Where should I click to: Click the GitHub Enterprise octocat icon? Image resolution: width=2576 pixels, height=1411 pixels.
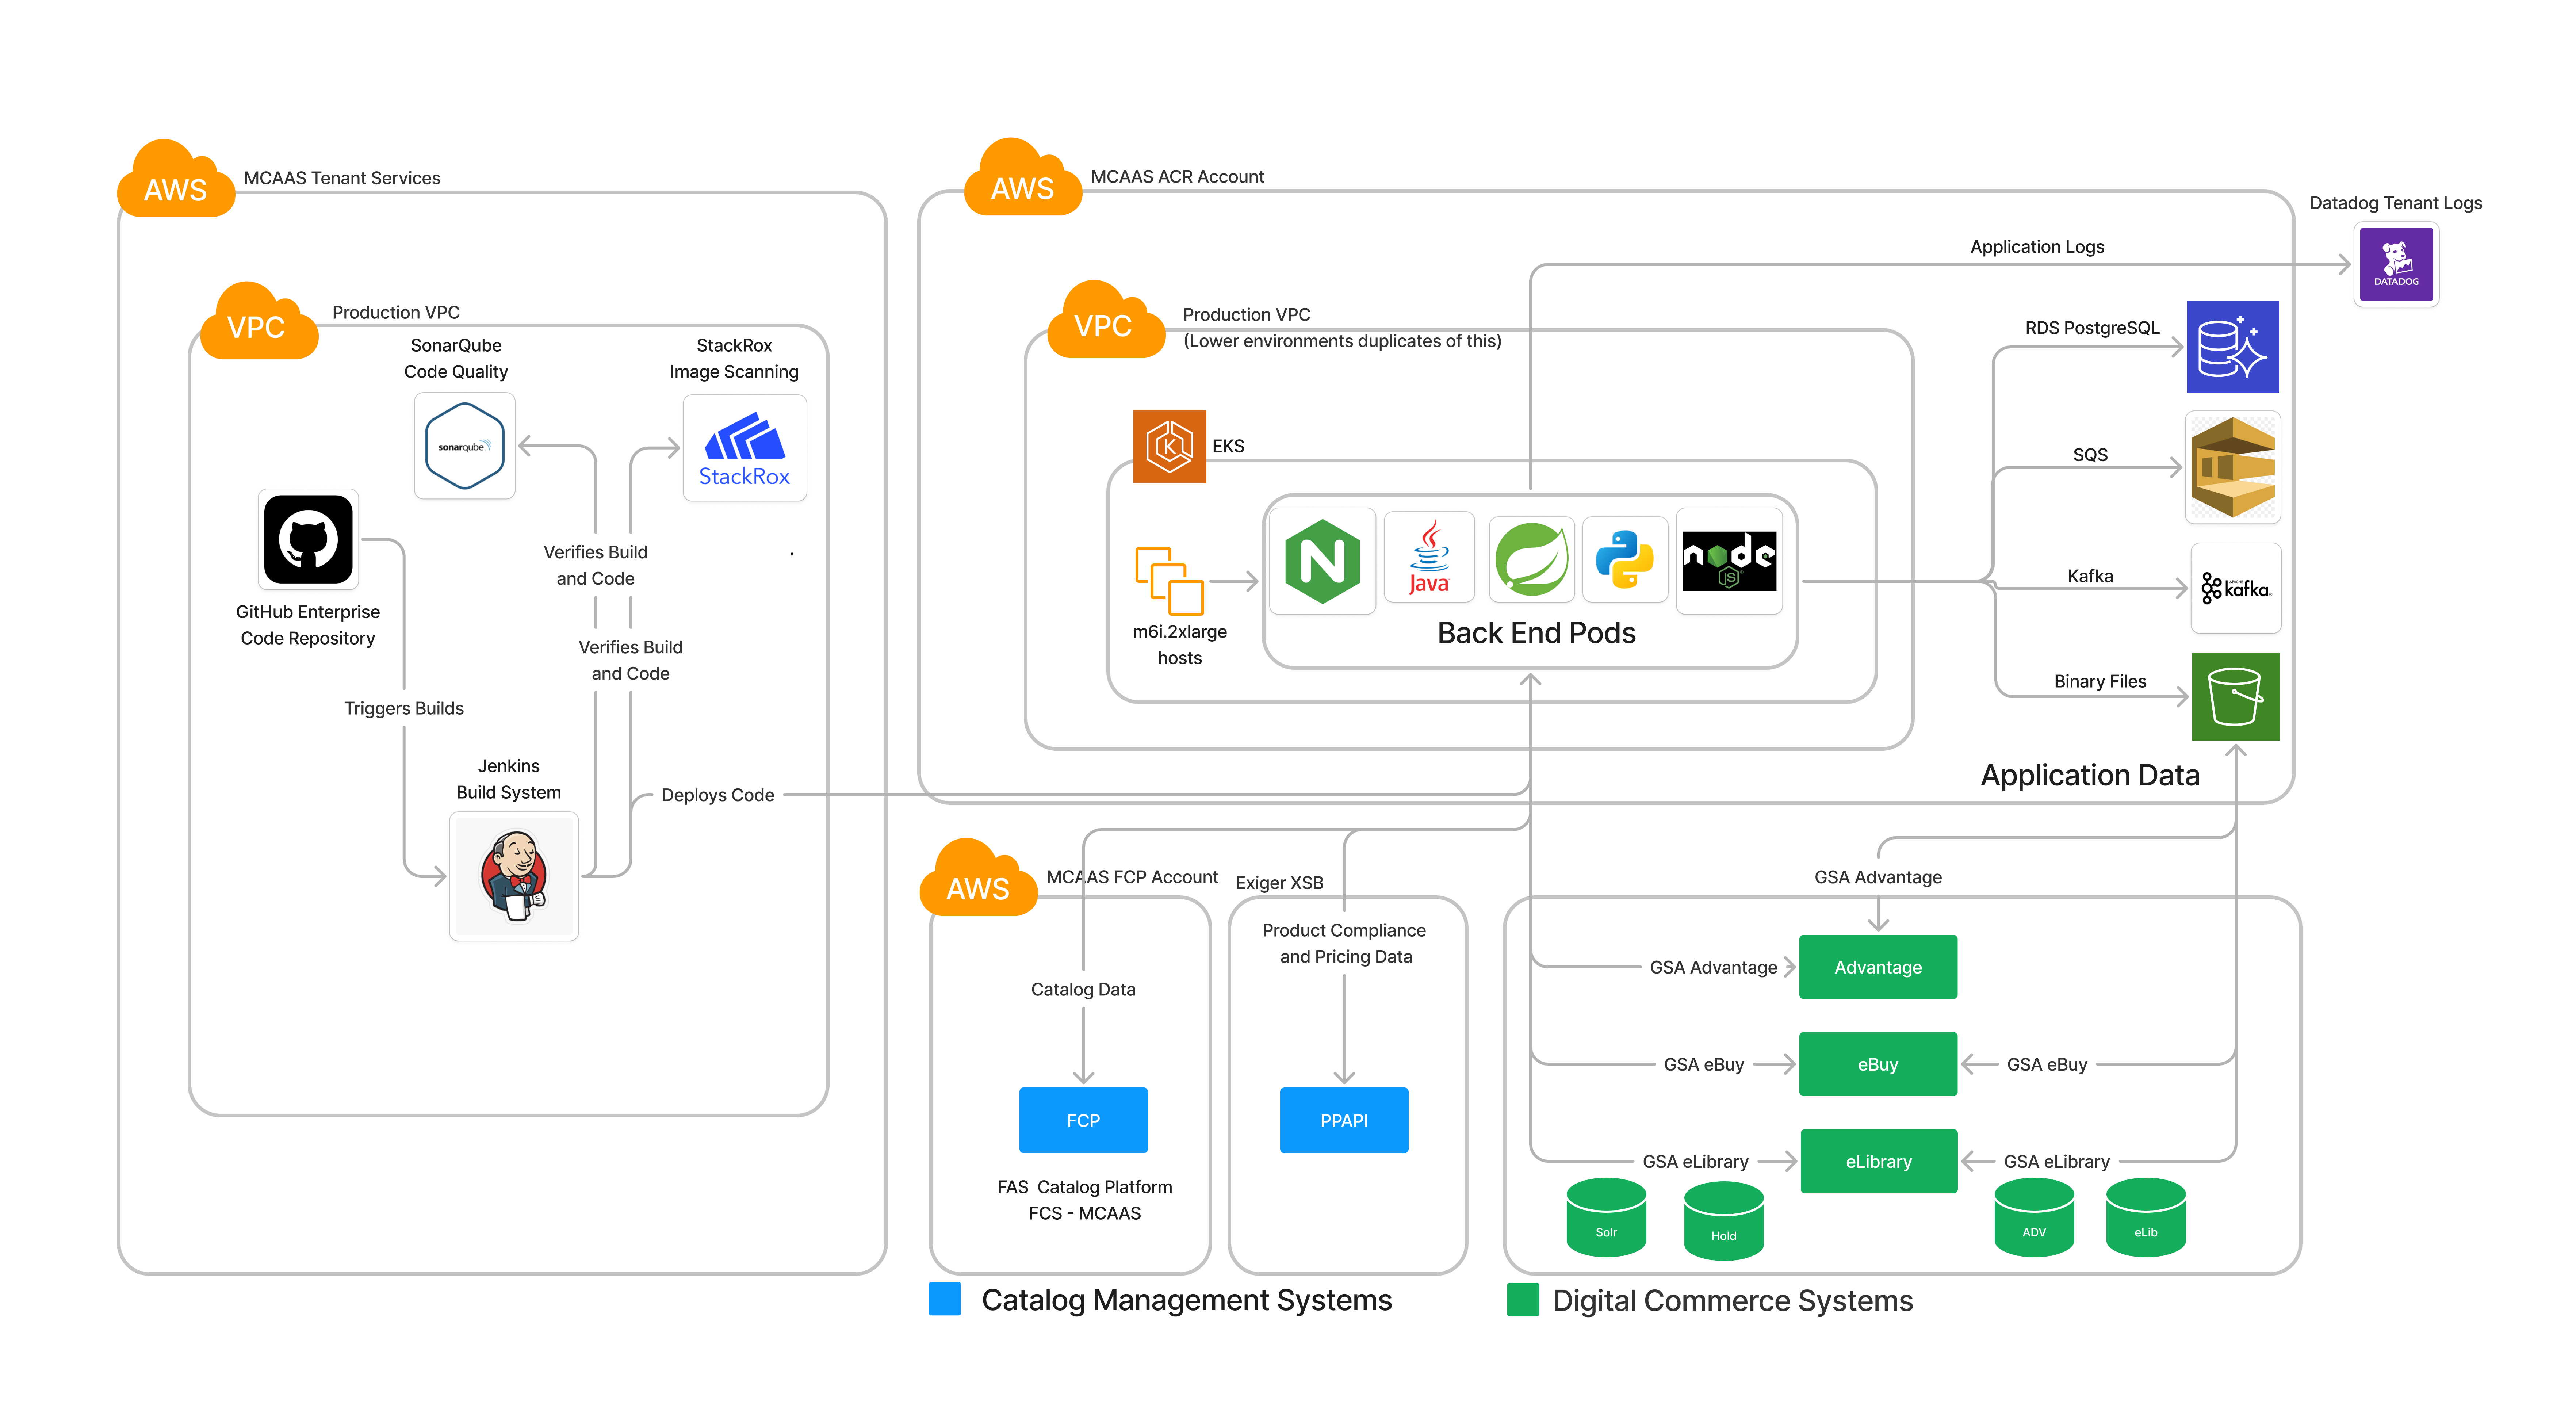point(308,539)
